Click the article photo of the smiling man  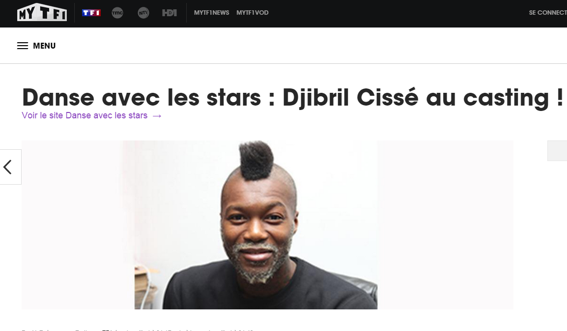click(x=256, y=225)
